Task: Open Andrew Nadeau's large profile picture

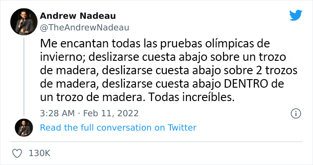Action: pyautogui.click(x=24, y=22)
